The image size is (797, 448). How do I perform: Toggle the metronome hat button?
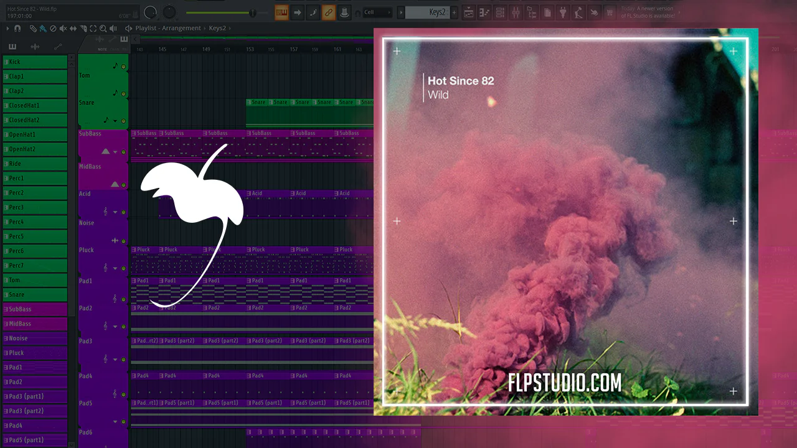[344, 12]
